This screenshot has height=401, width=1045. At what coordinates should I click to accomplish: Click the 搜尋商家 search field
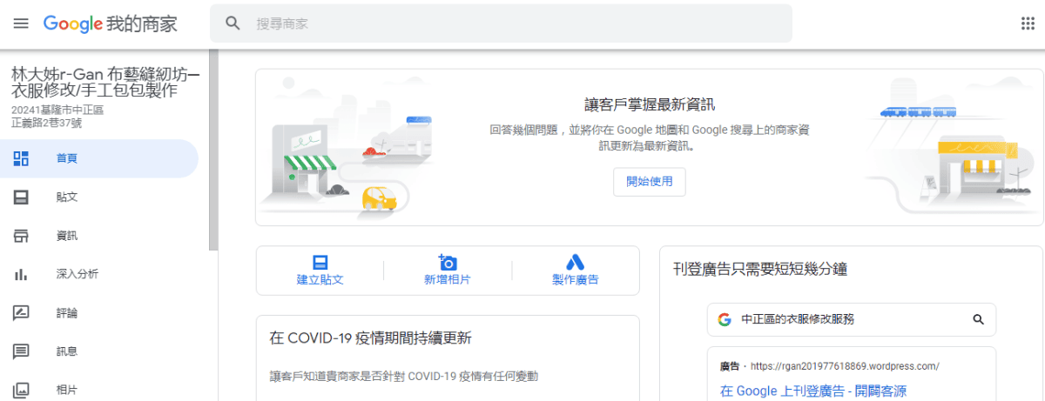pyautogui.click(x=501, y=23)
